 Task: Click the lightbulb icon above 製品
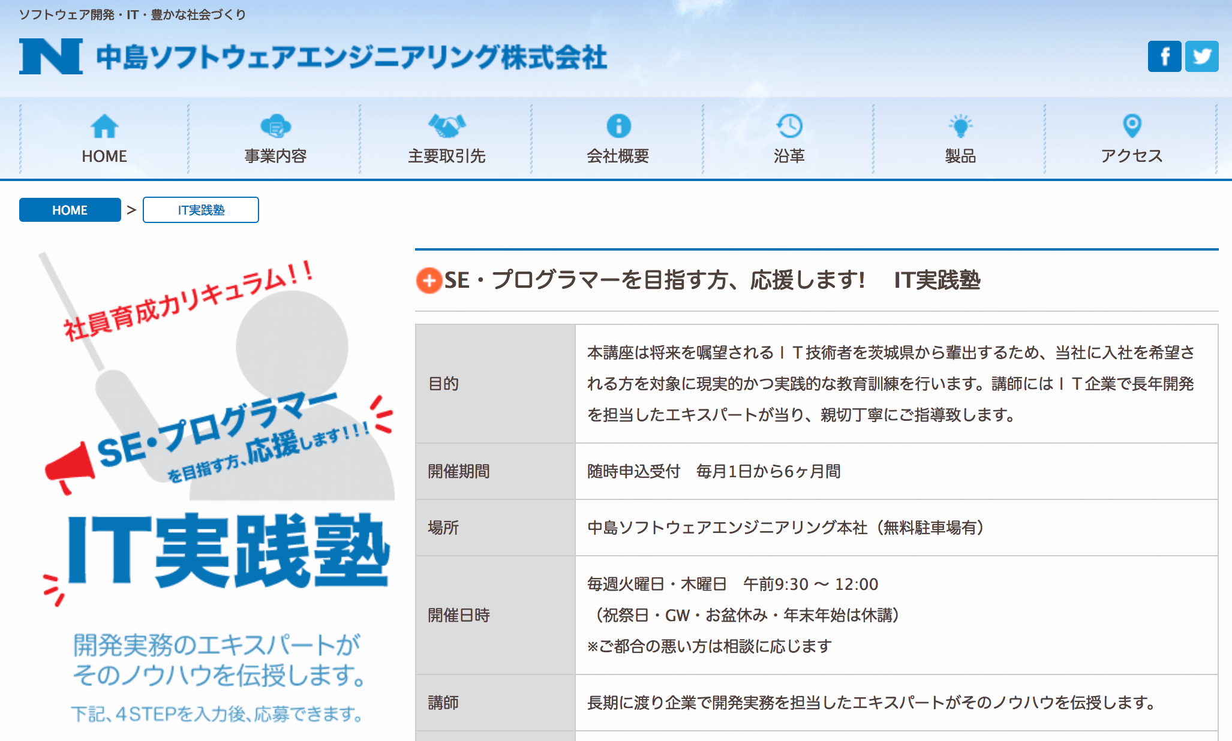960,126
